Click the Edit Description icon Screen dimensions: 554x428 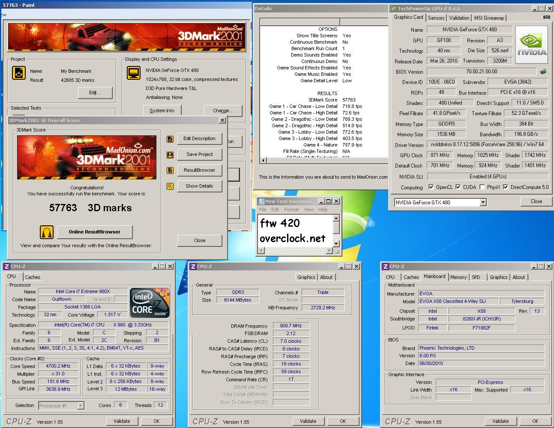(x=170, y=139)
